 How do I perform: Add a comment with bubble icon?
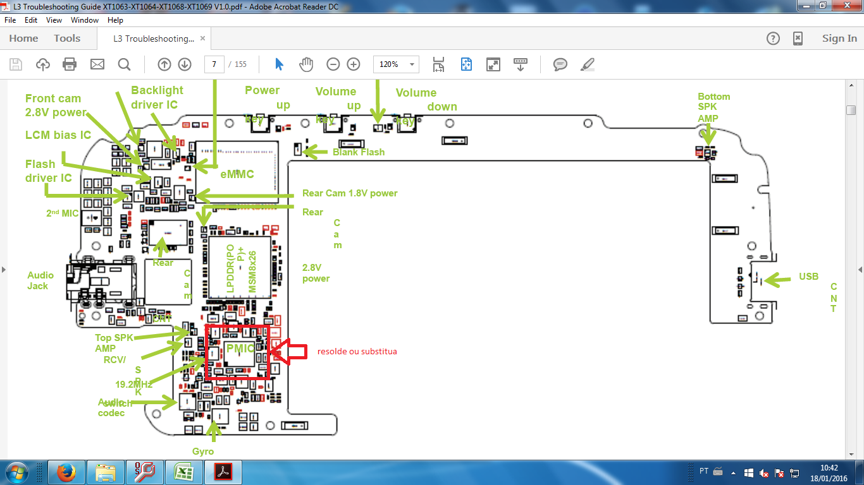pos(560,64)
